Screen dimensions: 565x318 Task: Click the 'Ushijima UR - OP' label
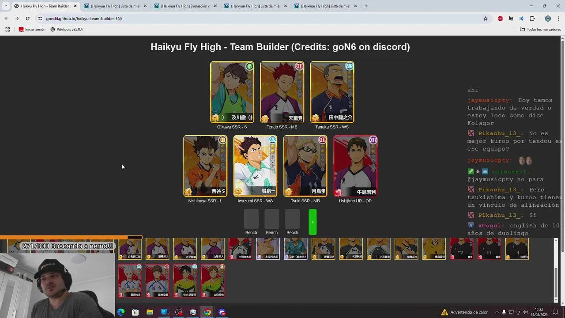coord(355,201)
